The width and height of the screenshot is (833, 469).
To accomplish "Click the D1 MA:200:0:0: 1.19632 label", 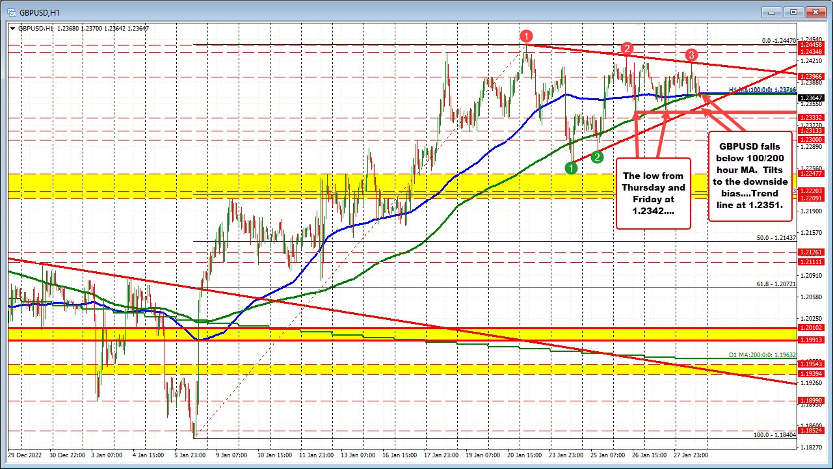I will (x=762, y=356).
